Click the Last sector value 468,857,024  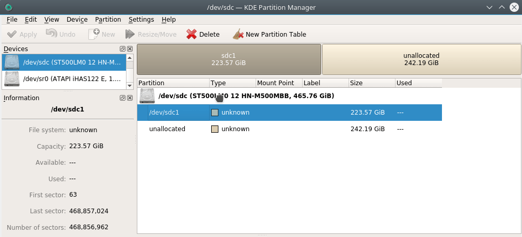point(89,211)
